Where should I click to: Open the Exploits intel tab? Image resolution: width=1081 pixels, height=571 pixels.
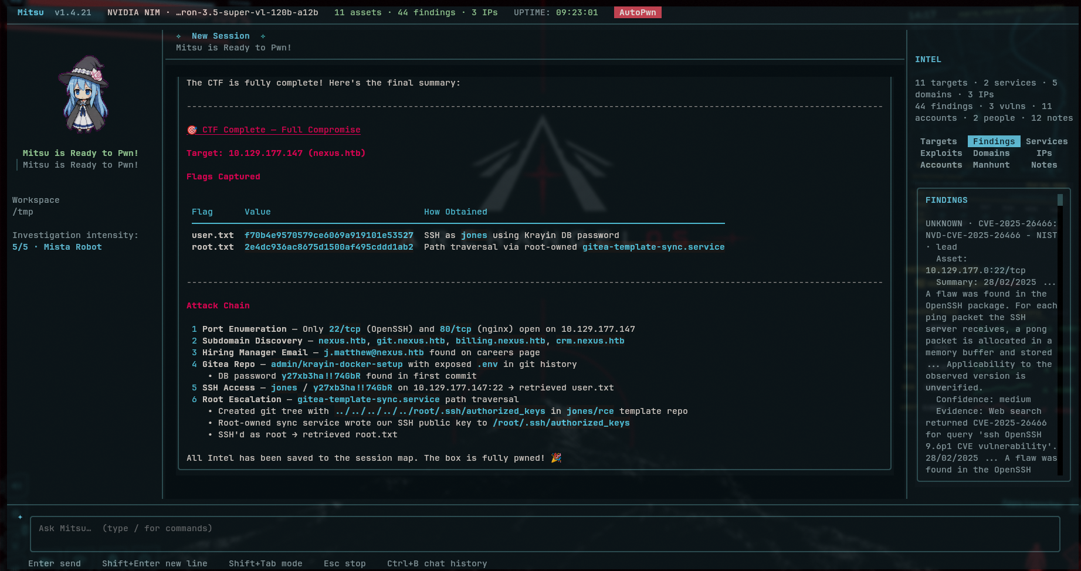point(941,153)
